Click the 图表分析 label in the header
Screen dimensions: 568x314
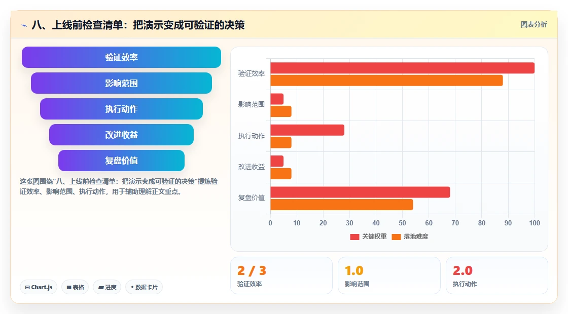tap(534, 25)
